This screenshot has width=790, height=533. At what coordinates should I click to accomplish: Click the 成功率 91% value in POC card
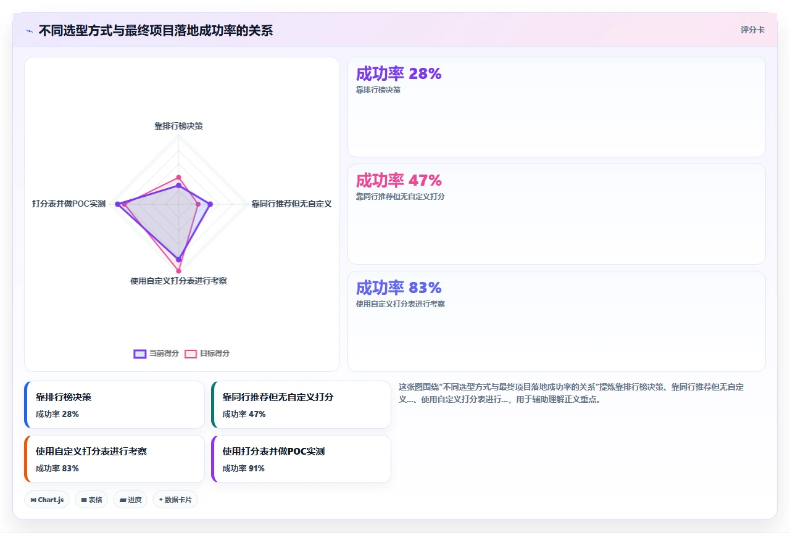244,469
